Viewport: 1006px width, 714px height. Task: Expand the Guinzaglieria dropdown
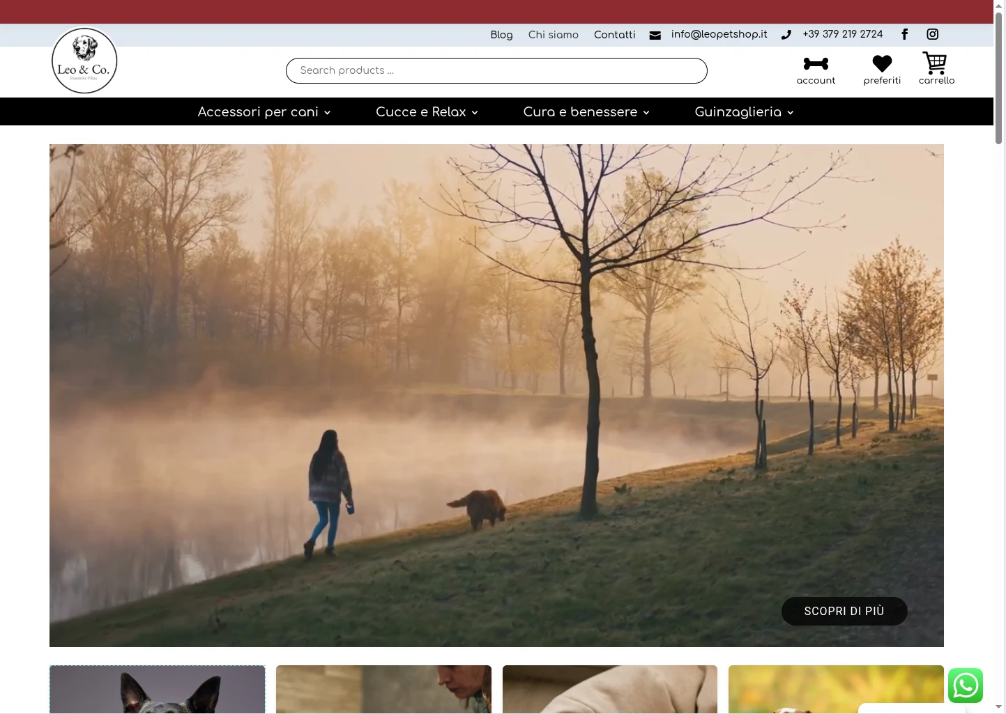pyautogui.click(x=744, y=112)
